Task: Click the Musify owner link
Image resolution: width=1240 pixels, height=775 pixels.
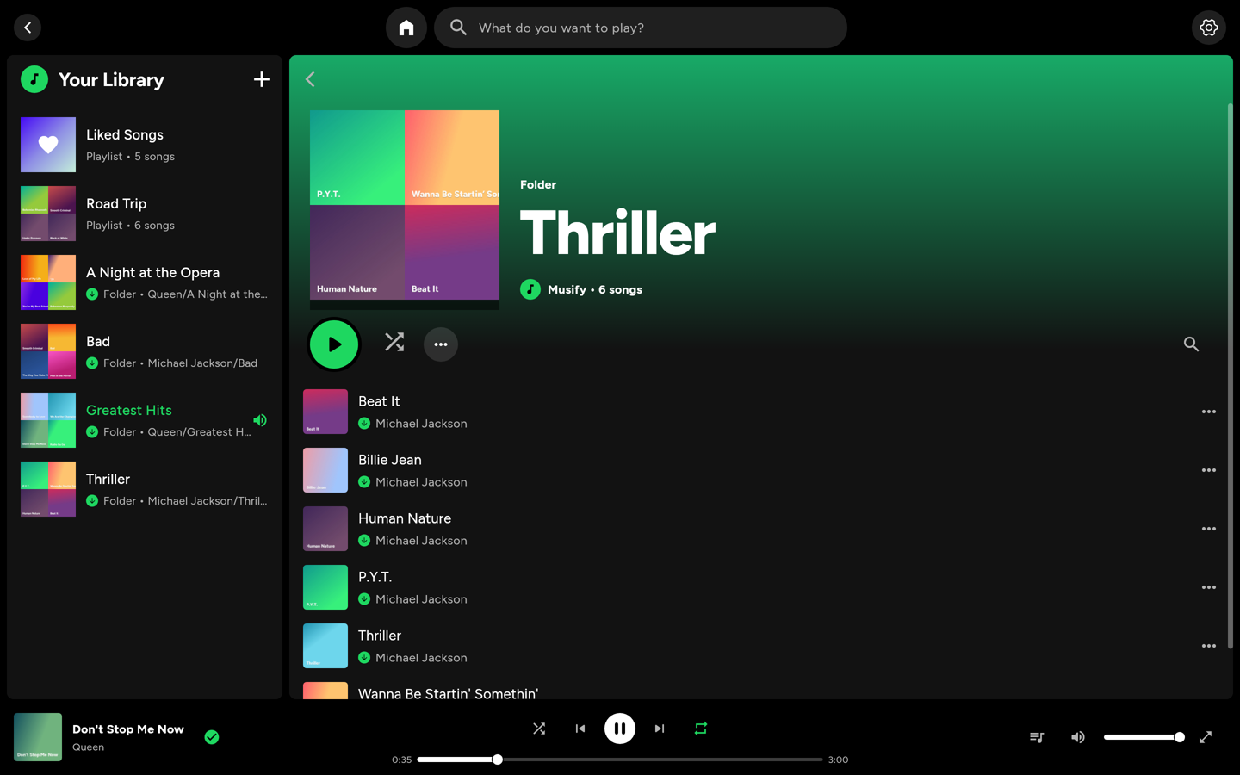Action: [x=567, y=289]
